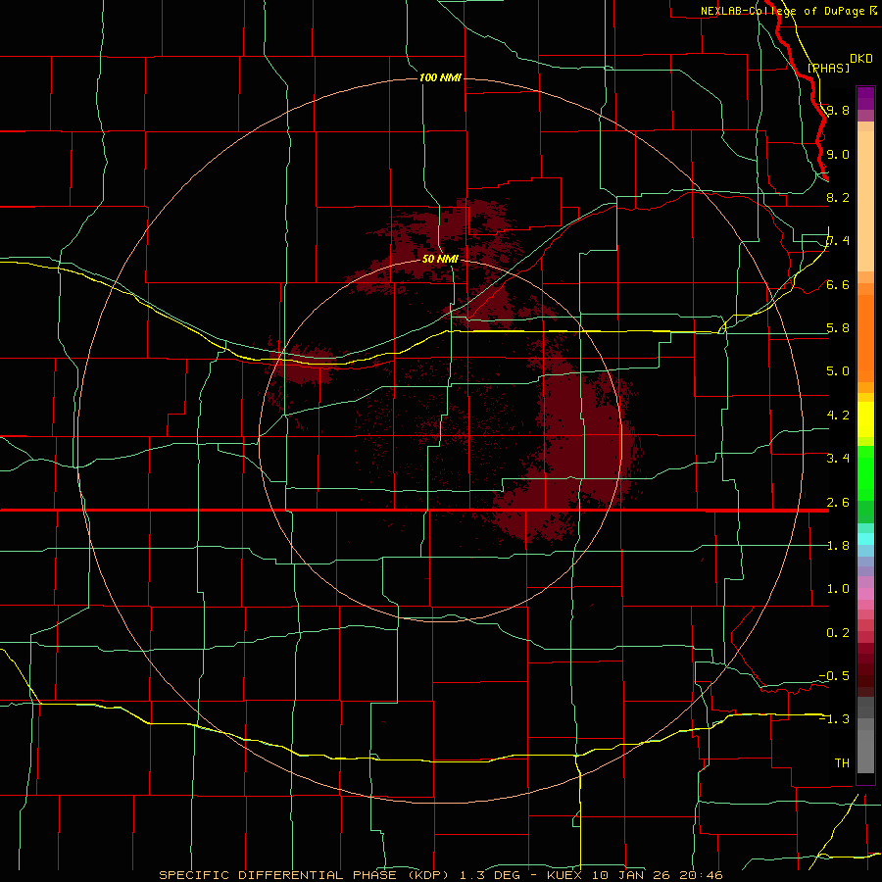Image resolution: width=882 pixels, height=882 pixels.
Task: Click the 3.4 value on the scale
Action: click(x=838, y=459)
